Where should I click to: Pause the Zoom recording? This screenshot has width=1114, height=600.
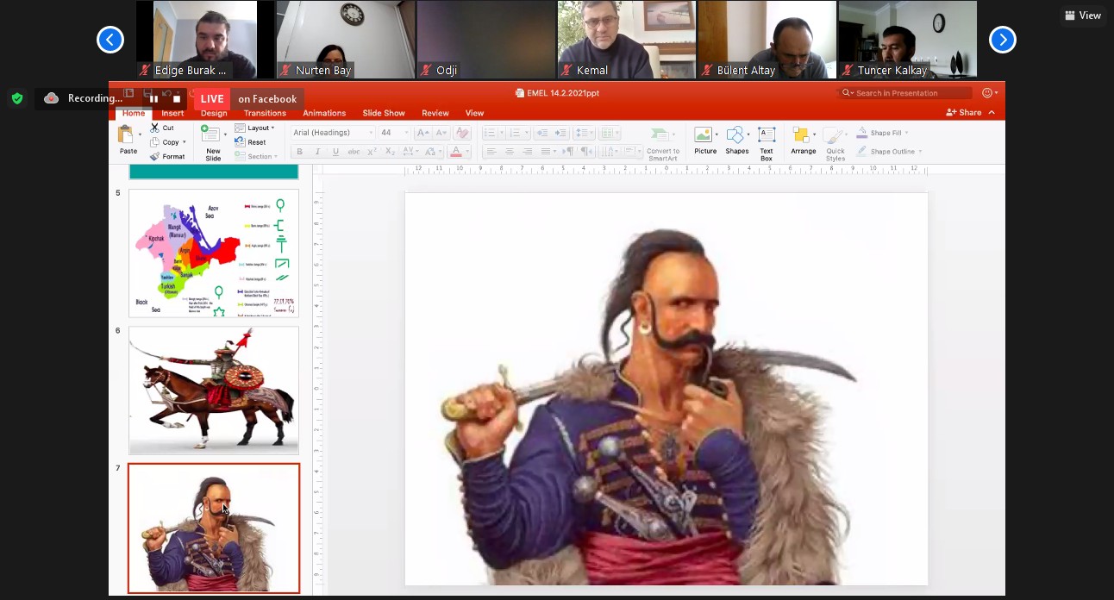coord(153,99)
